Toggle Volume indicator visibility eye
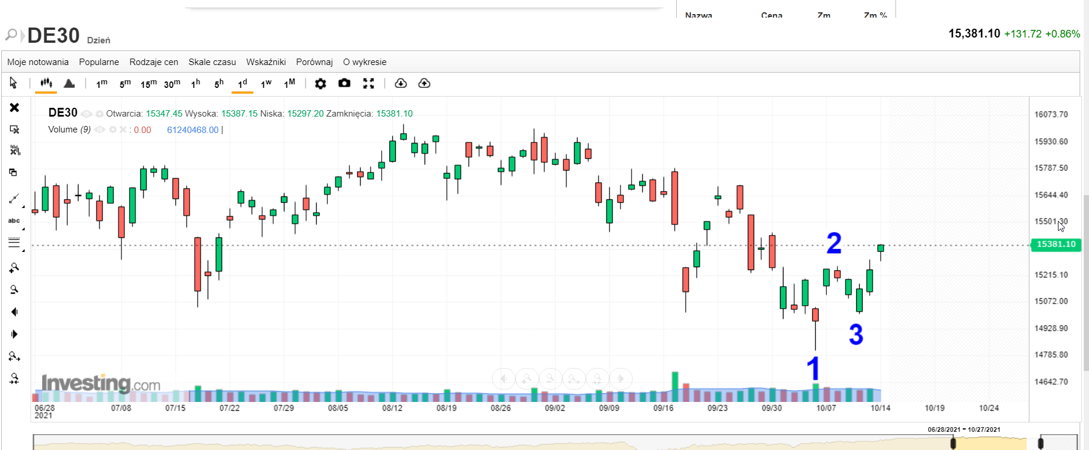Image resolution: width=1089 pixels, height=450 pixels. pos(100,129)
